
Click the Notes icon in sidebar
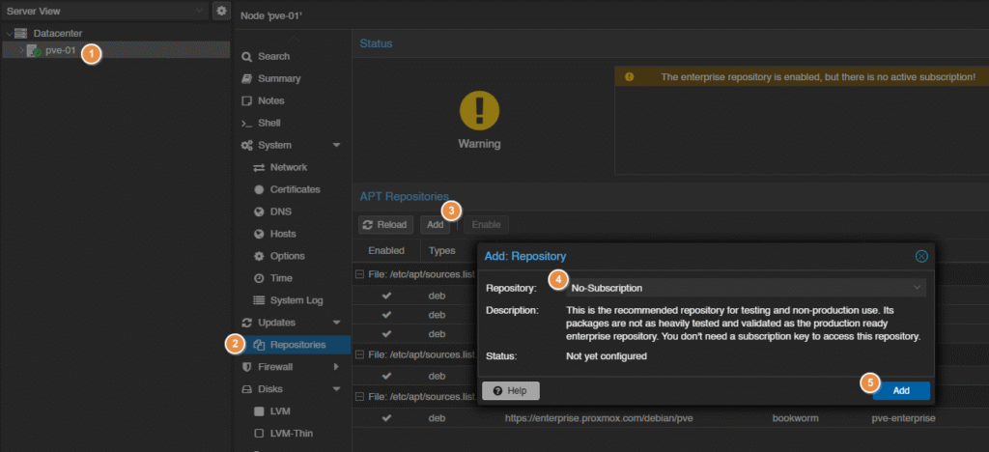[247, 100]
